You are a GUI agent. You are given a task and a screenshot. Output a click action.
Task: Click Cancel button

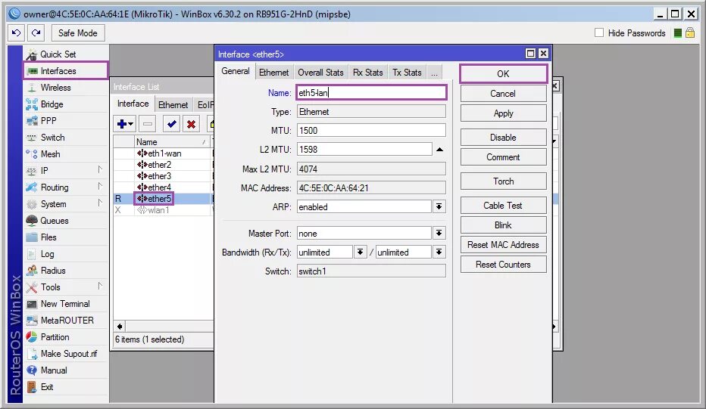point(504,94)
